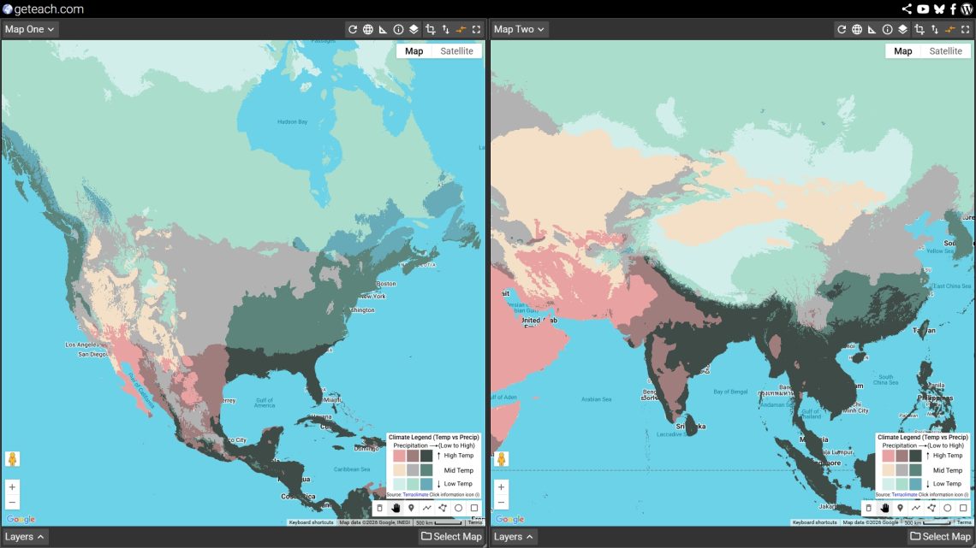Image resolution: width=976 pixels, height=548 pixels.
Task: Choose the polygon drawing tool in Map Two
Action: tap(931, 508)
